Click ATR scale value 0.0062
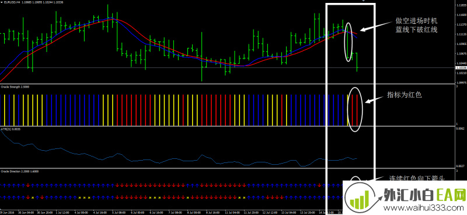The height and width of the screenshot is (215, 467). pyautogui.click(x=460, y=129)
